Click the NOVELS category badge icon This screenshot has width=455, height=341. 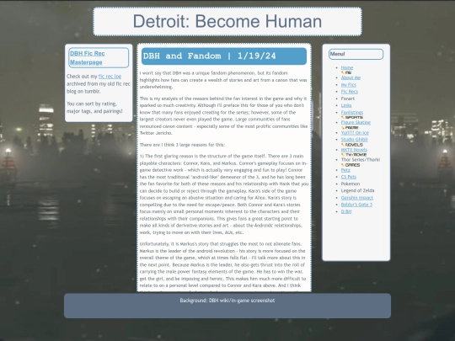tap(351, 145)
